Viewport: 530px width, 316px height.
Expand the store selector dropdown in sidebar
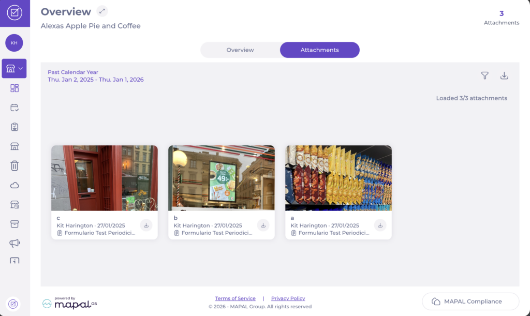14,68
